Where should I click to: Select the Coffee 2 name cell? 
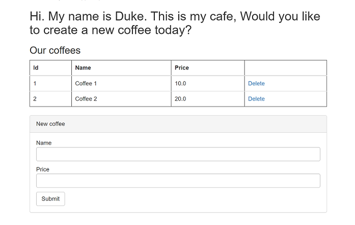[86, 99]
